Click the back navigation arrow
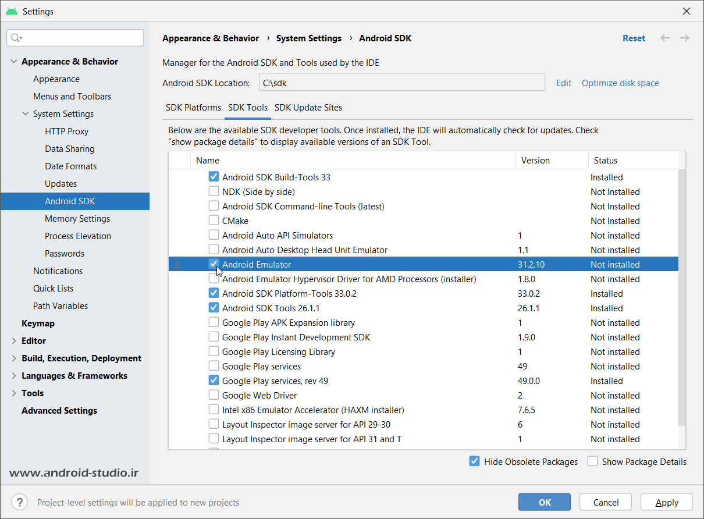The image size is (704, 519). tap(665, 38)
